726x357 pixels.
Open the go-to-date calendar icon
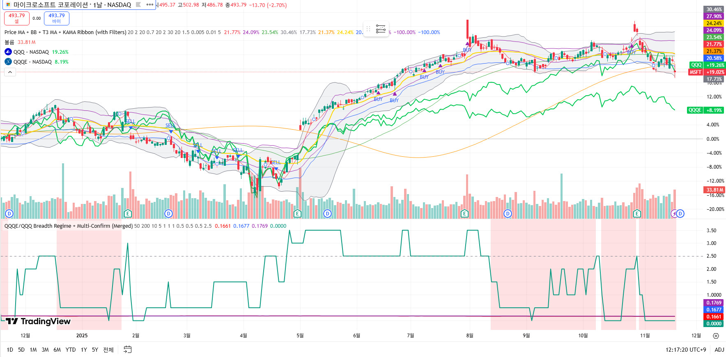click(128, 350)
